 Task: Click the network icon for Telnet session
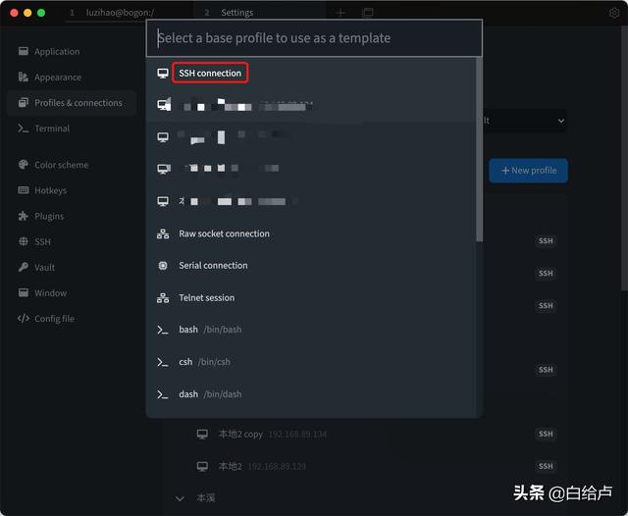(163, 298)
